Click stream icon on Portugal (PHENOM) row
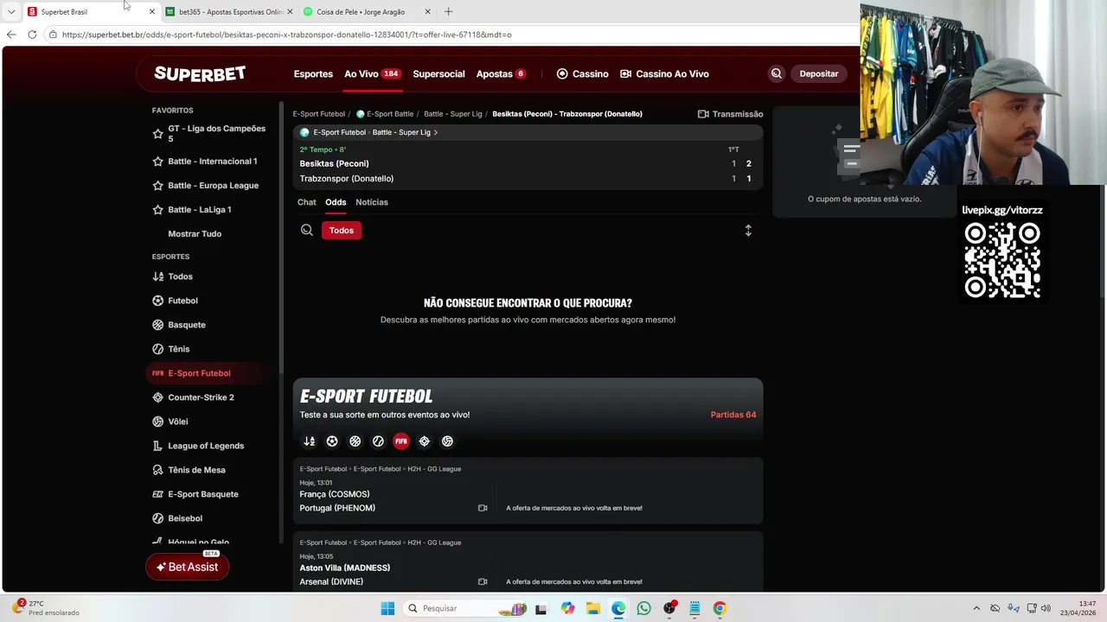 point(483,508)
